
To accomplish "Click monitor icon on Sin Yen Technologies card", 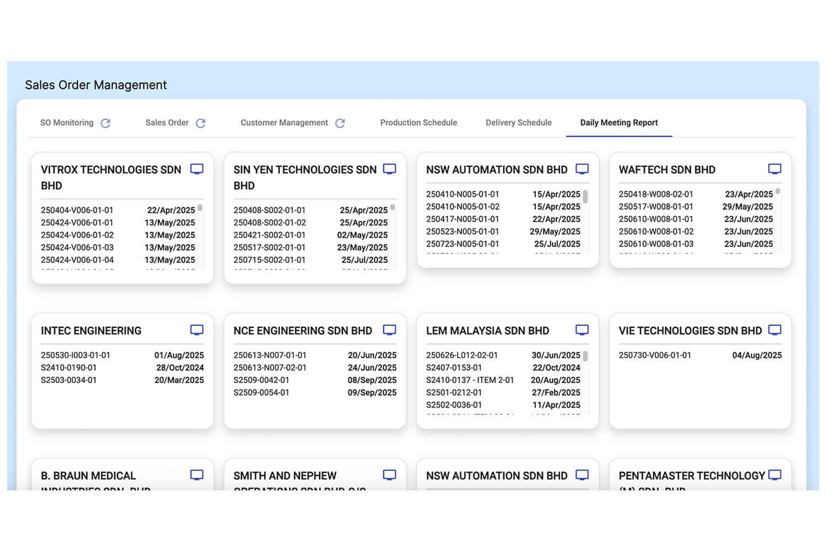I will coord(389,169).
